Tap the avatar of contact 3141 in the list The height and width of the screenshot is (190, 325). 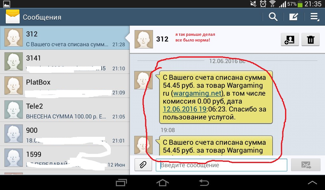point(14,61)
